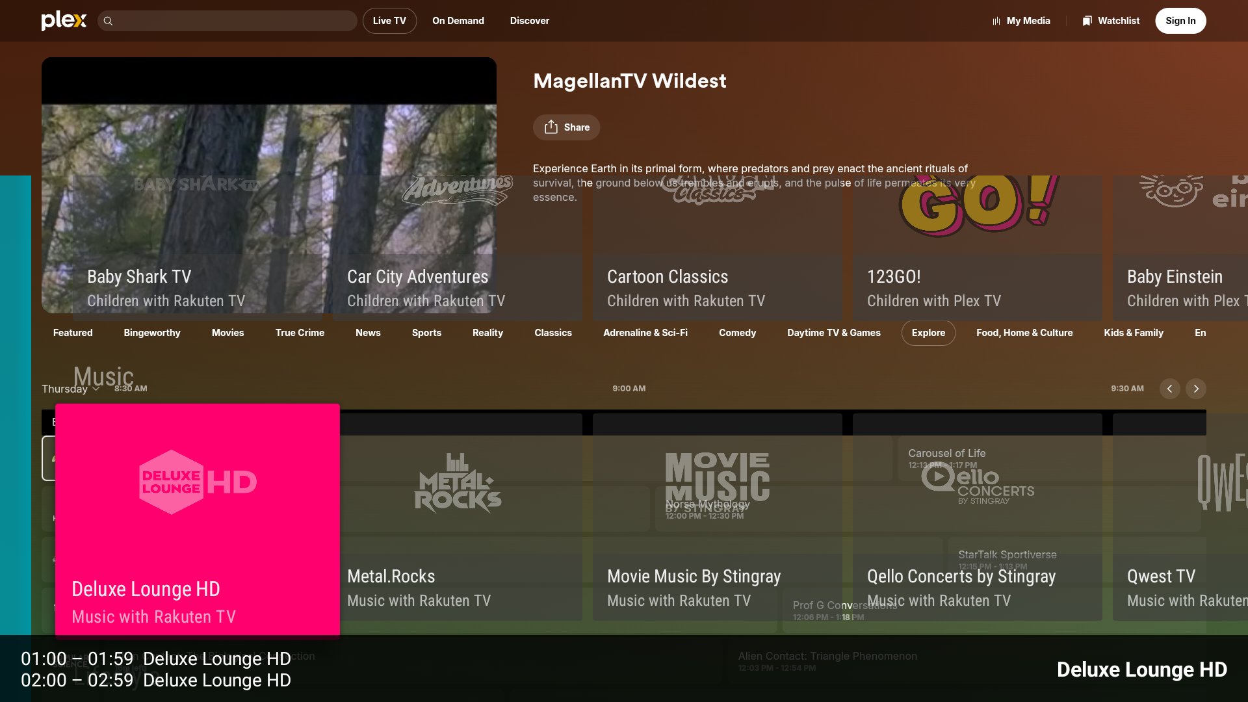
Task: Select the Classics category
Action: 553,333
